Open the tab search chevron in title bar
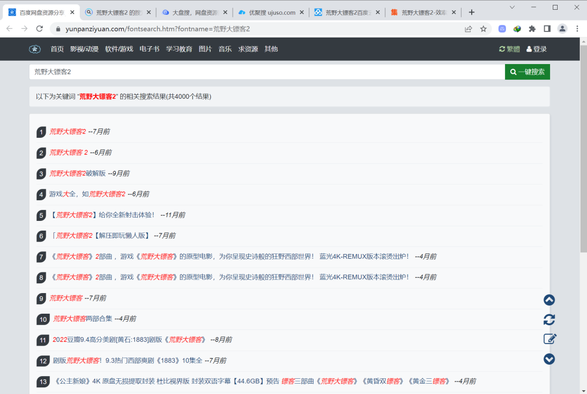 512,8
